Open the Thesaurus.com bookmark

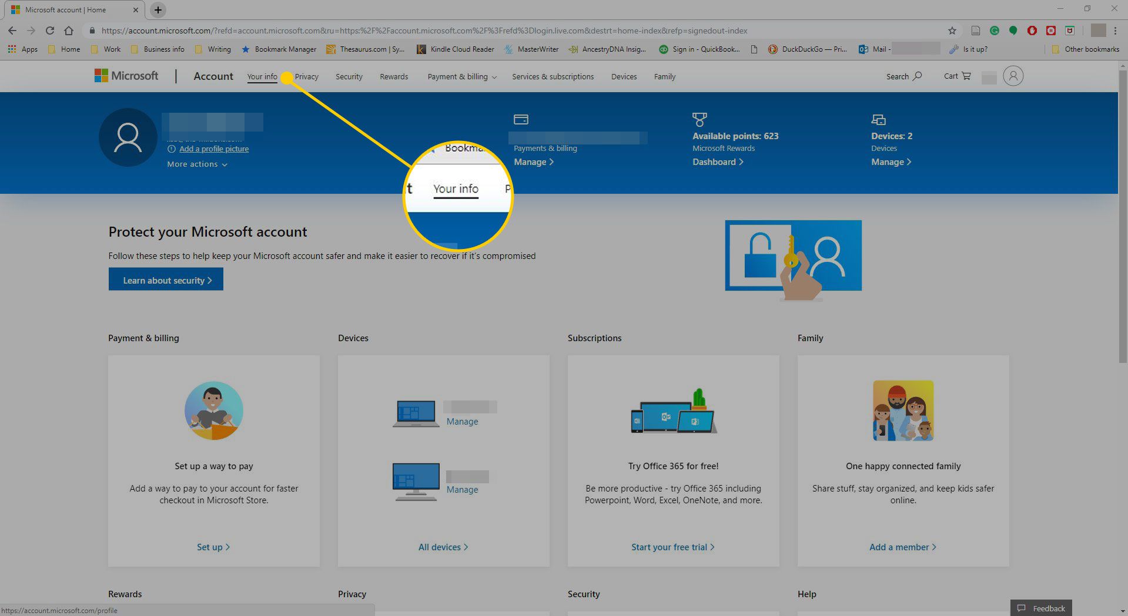coord(366,49)
